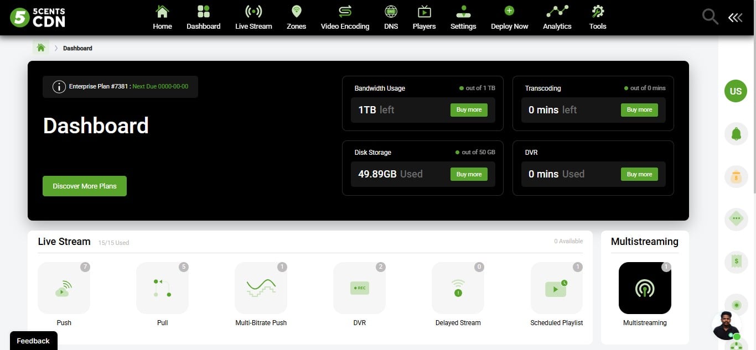This screenshot has width=756, height=350.
Task: Click the 5centsCDN logo
Action: point(38,18)
